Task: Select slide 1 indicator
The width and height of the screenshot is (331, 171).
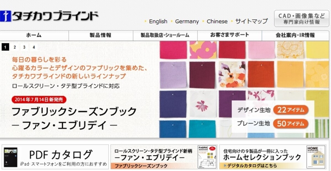Action: coord(5,47)
